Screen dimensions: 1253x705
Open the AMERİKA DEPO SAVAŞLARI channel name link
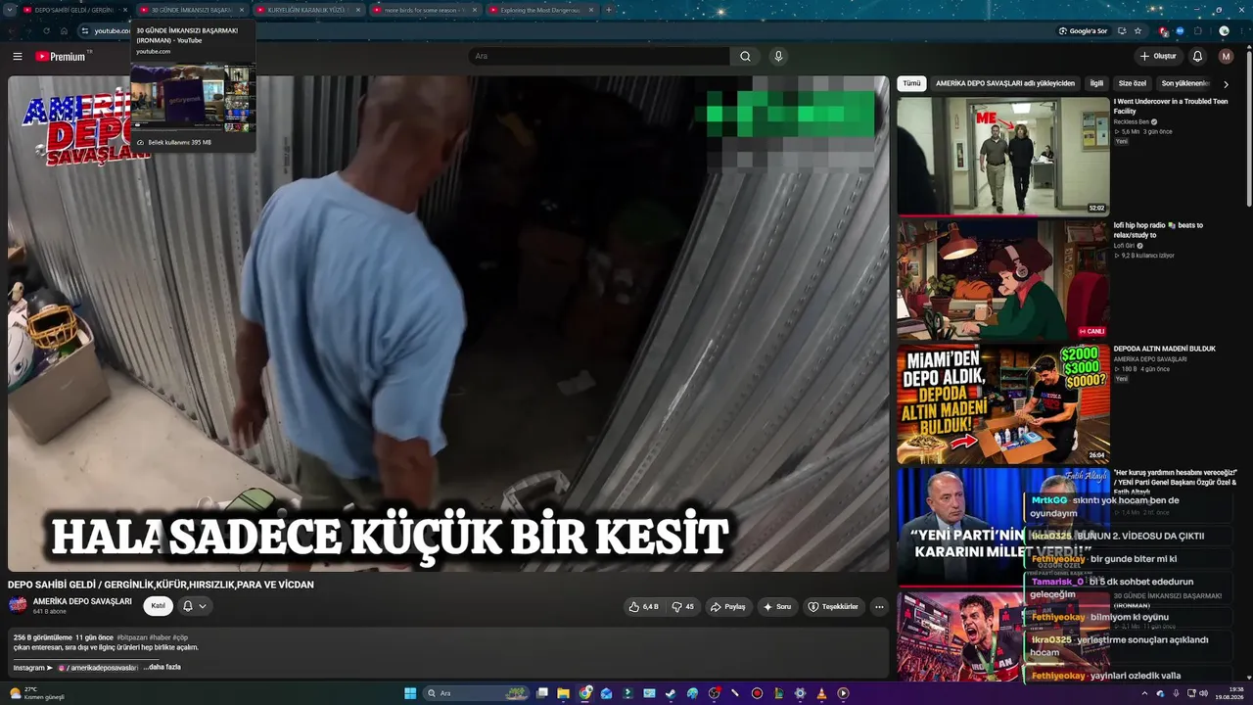(x=82, y=601)
